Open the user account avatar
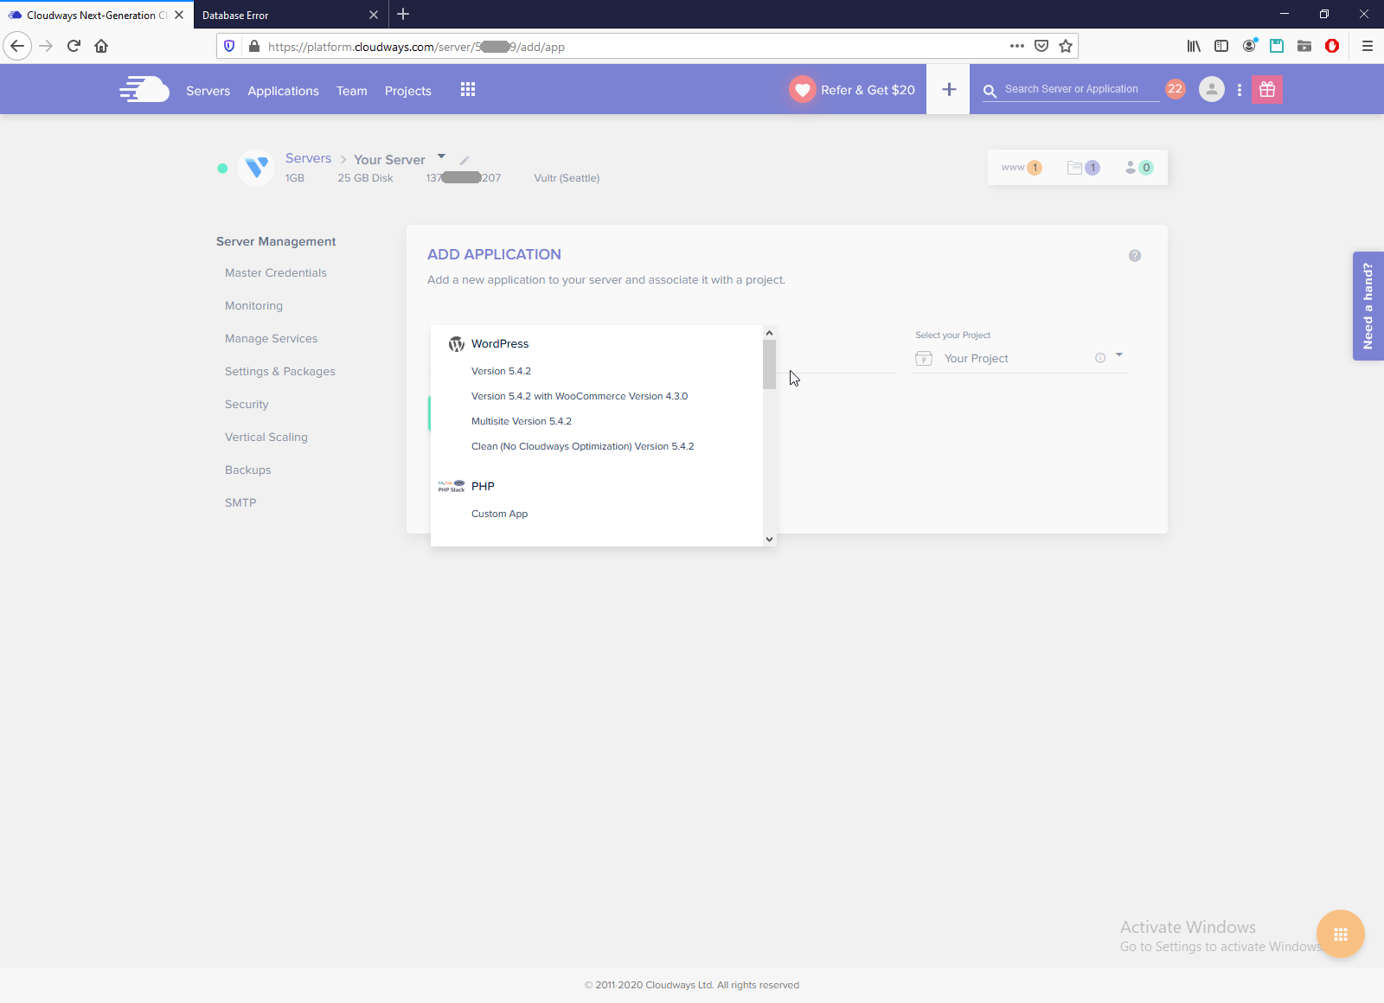 (1212, 89)
